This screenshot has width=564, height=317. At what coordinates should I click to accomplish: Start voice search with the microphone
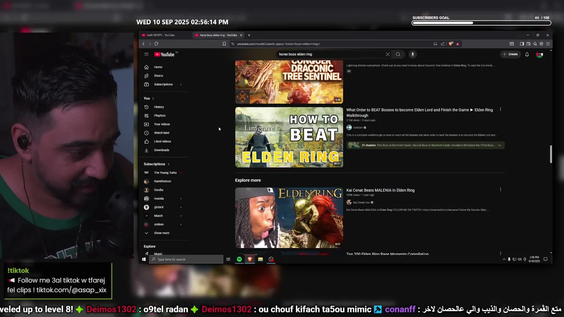(x=412, y=54)
